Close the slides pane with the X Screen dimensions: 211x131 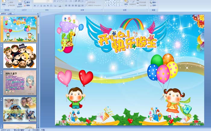38,14
